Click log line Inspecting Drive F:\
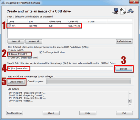The height and width of the screenshot is (120, 140). [27, 93]
